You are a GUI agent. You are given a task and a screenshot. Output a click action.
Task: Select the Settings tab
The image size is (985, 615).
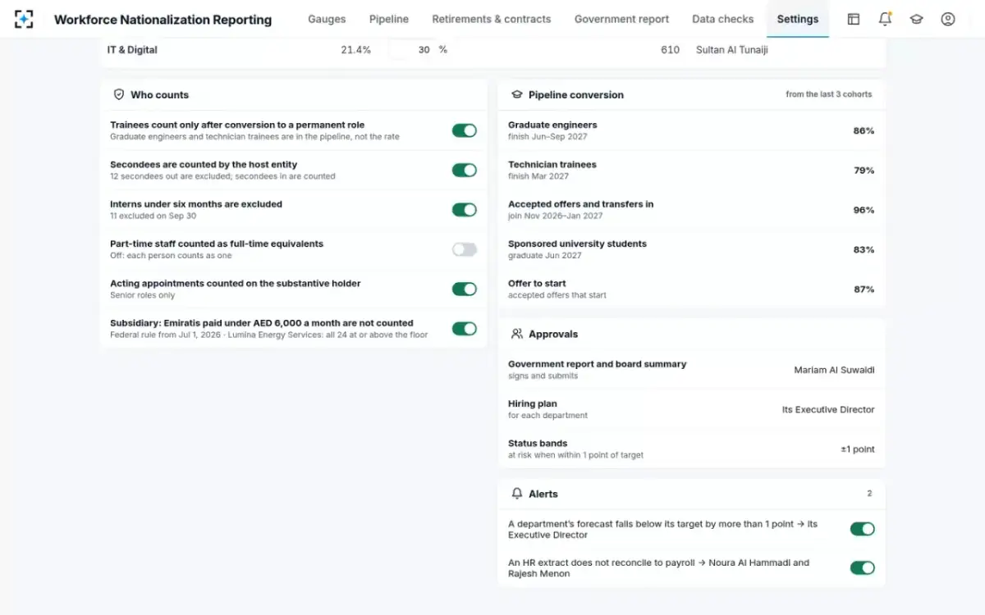coord(798,19)
